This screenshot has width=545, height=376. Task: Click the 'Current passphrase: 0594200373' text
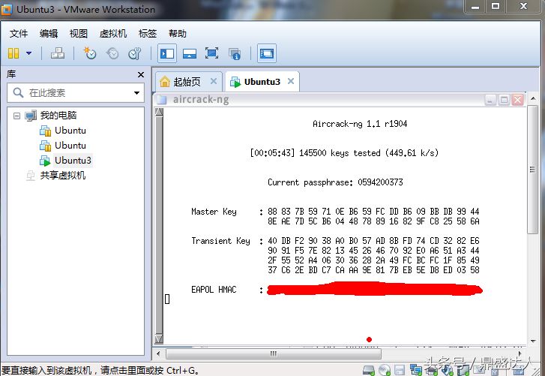point(335,182)
